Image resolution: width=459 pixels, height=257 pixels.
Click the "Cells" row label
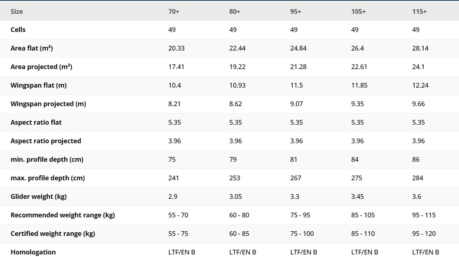18,30
